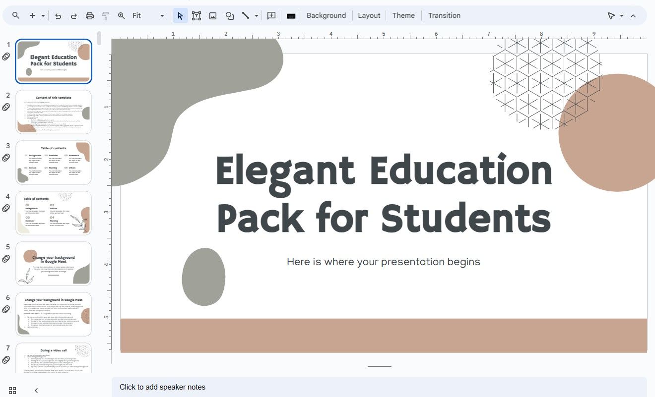Click the Layout button
Image resolution: width=655 pixels, height=397 pixels.
369,15
